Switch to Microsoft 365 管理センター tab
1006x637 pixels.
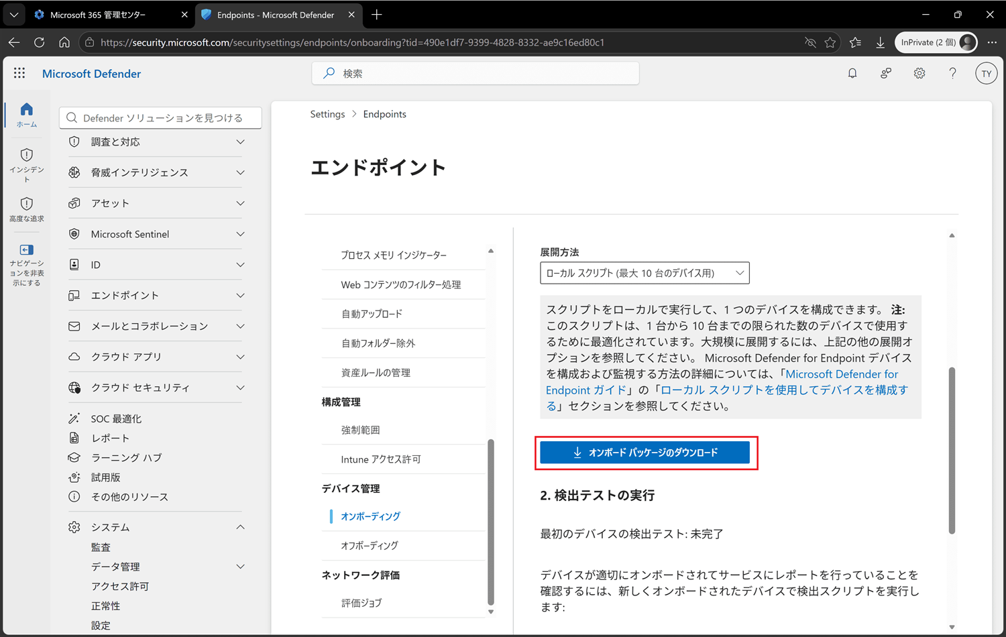coord(99,15)
